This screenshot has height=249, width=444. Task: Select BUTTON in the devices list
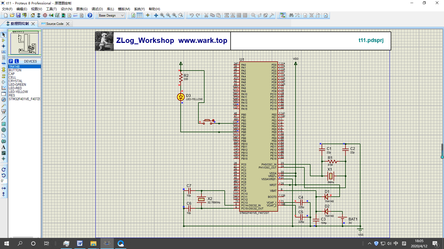[x=24, y=70]
